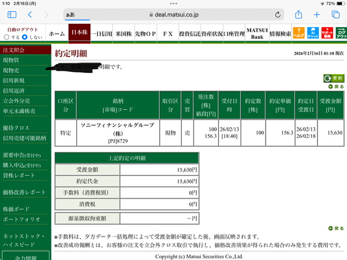Click the 約定明細 page heading
347x260 pixels.
click(71, 54)
